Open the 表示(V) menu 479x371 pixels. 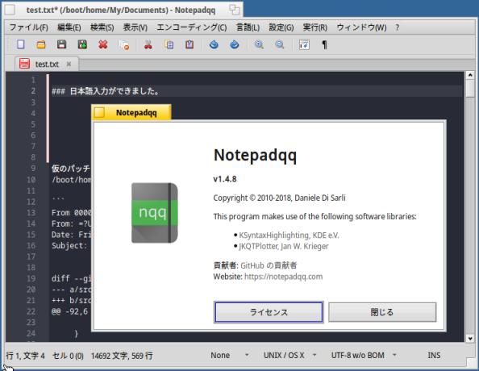coord(135,27)
